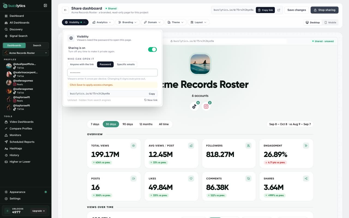349x218 pixels.
Task: Click the chart icon on Avg Views card
Action: (191, 146)
